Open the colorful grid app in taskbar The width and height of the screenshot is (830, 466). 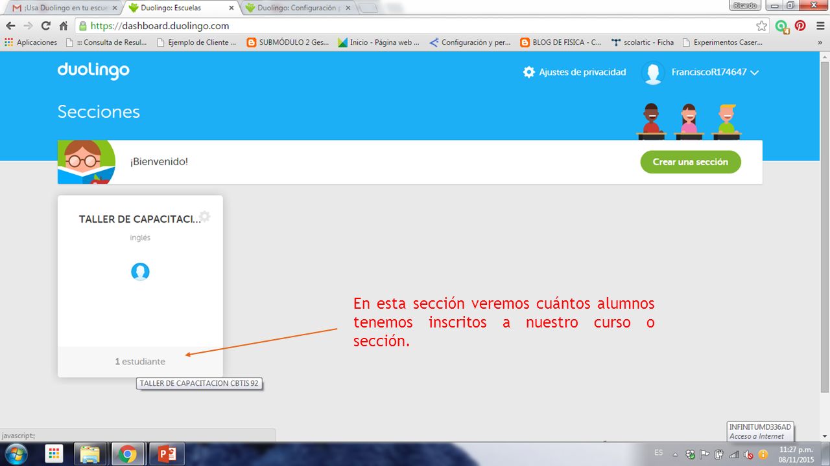pyautogui.click(x=54, y=454)
